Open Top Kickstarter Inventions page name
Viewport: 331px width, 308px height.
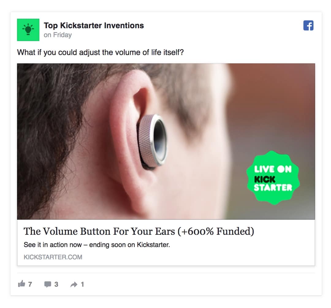[94, 25]
